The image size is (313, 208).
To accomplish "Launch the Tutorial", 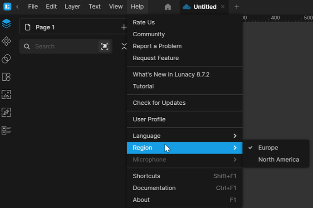I will (185, 87).
